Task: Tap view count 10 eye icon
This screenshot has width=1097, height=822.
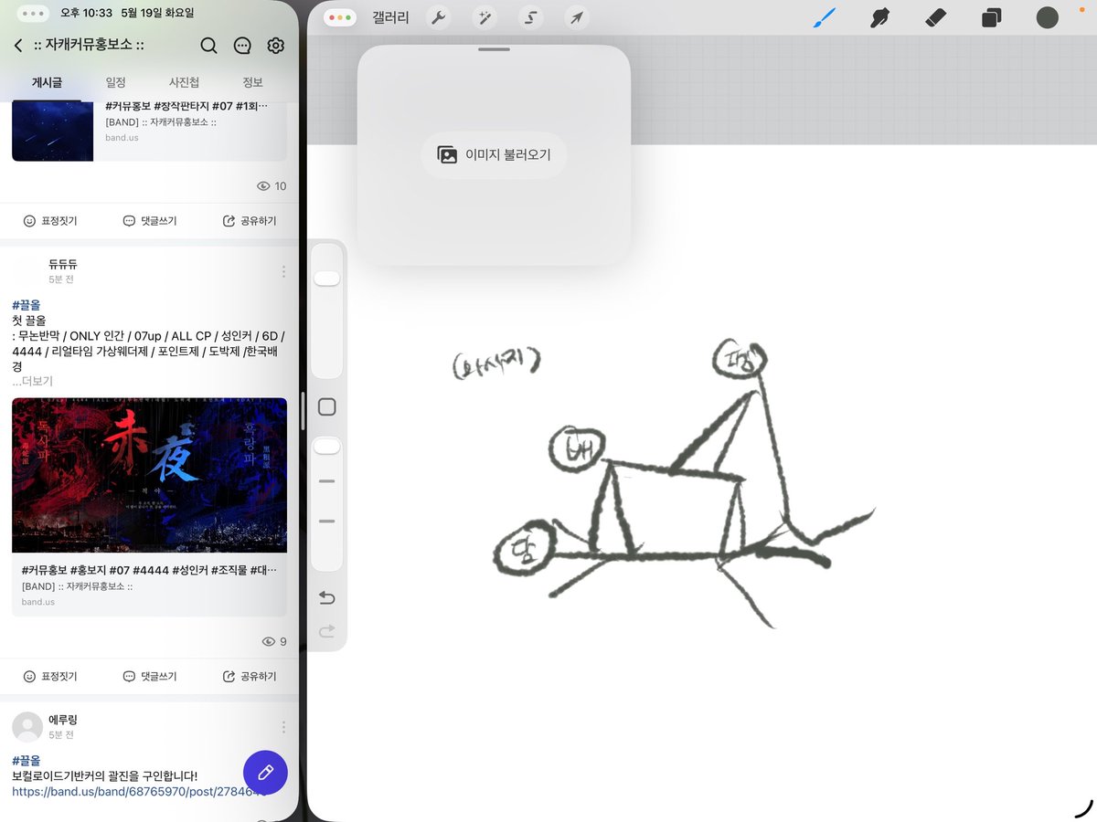Action: (263, 186)
